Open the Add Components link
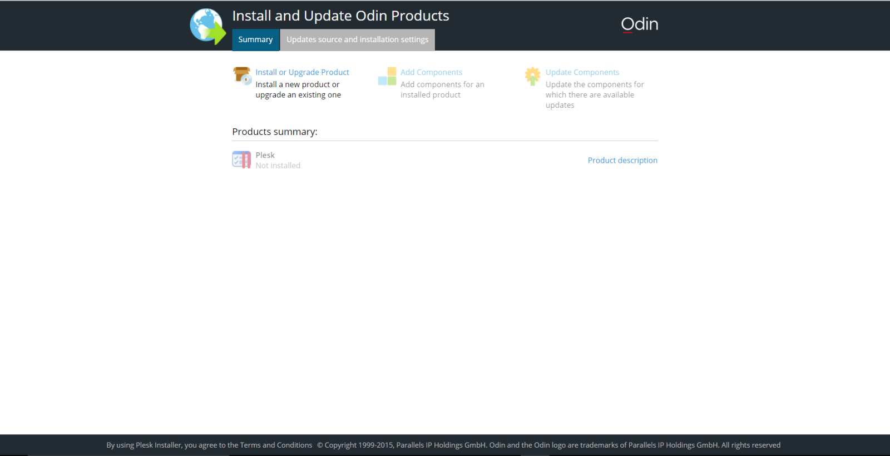Screen dimensions: 890x456 [431, 72]
